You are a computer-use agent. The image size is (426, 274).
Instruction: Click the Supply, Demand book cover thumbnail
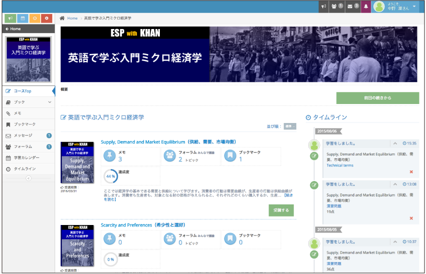[x=77, y=162]
